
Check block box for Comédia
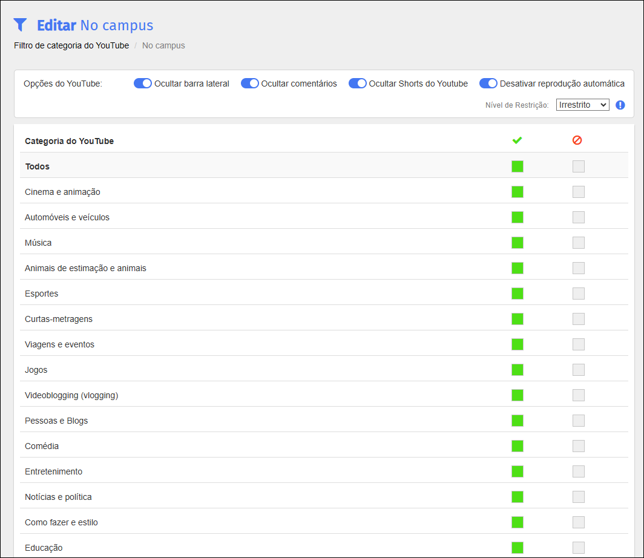[x=578, y=446]
